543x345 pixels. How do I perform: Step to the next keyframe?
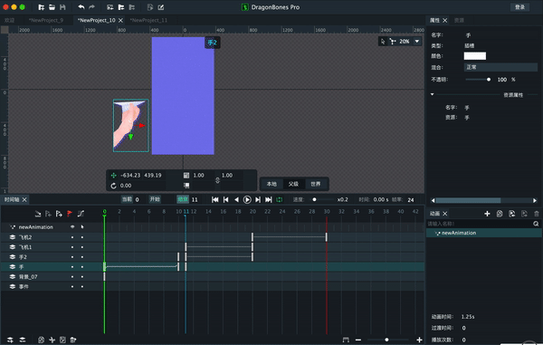click(258, 199)
